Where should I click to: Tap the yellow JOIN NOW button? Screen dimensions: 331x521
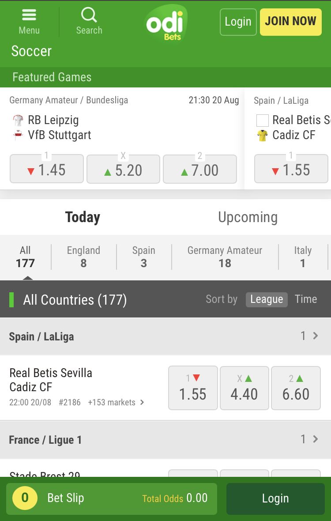pyautogui.click(x=290, y=22)
